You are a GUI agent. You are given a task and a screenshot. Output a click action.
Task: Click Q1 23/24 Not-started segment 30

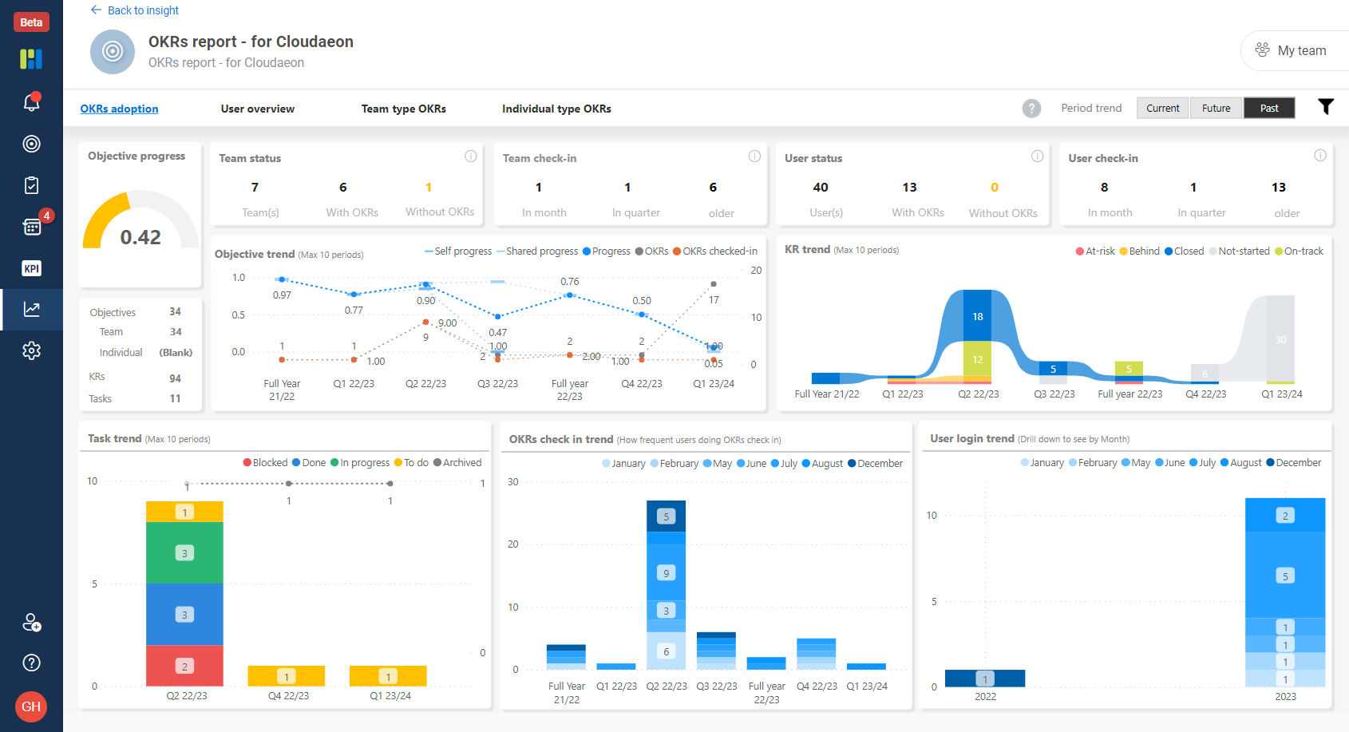[x=1280, y=339]
